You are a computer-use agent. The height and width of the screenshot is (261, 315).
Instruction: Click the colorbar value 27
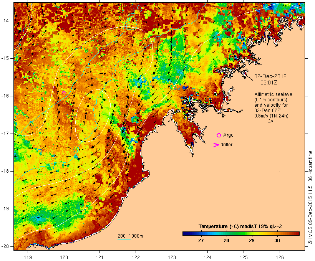201,241
